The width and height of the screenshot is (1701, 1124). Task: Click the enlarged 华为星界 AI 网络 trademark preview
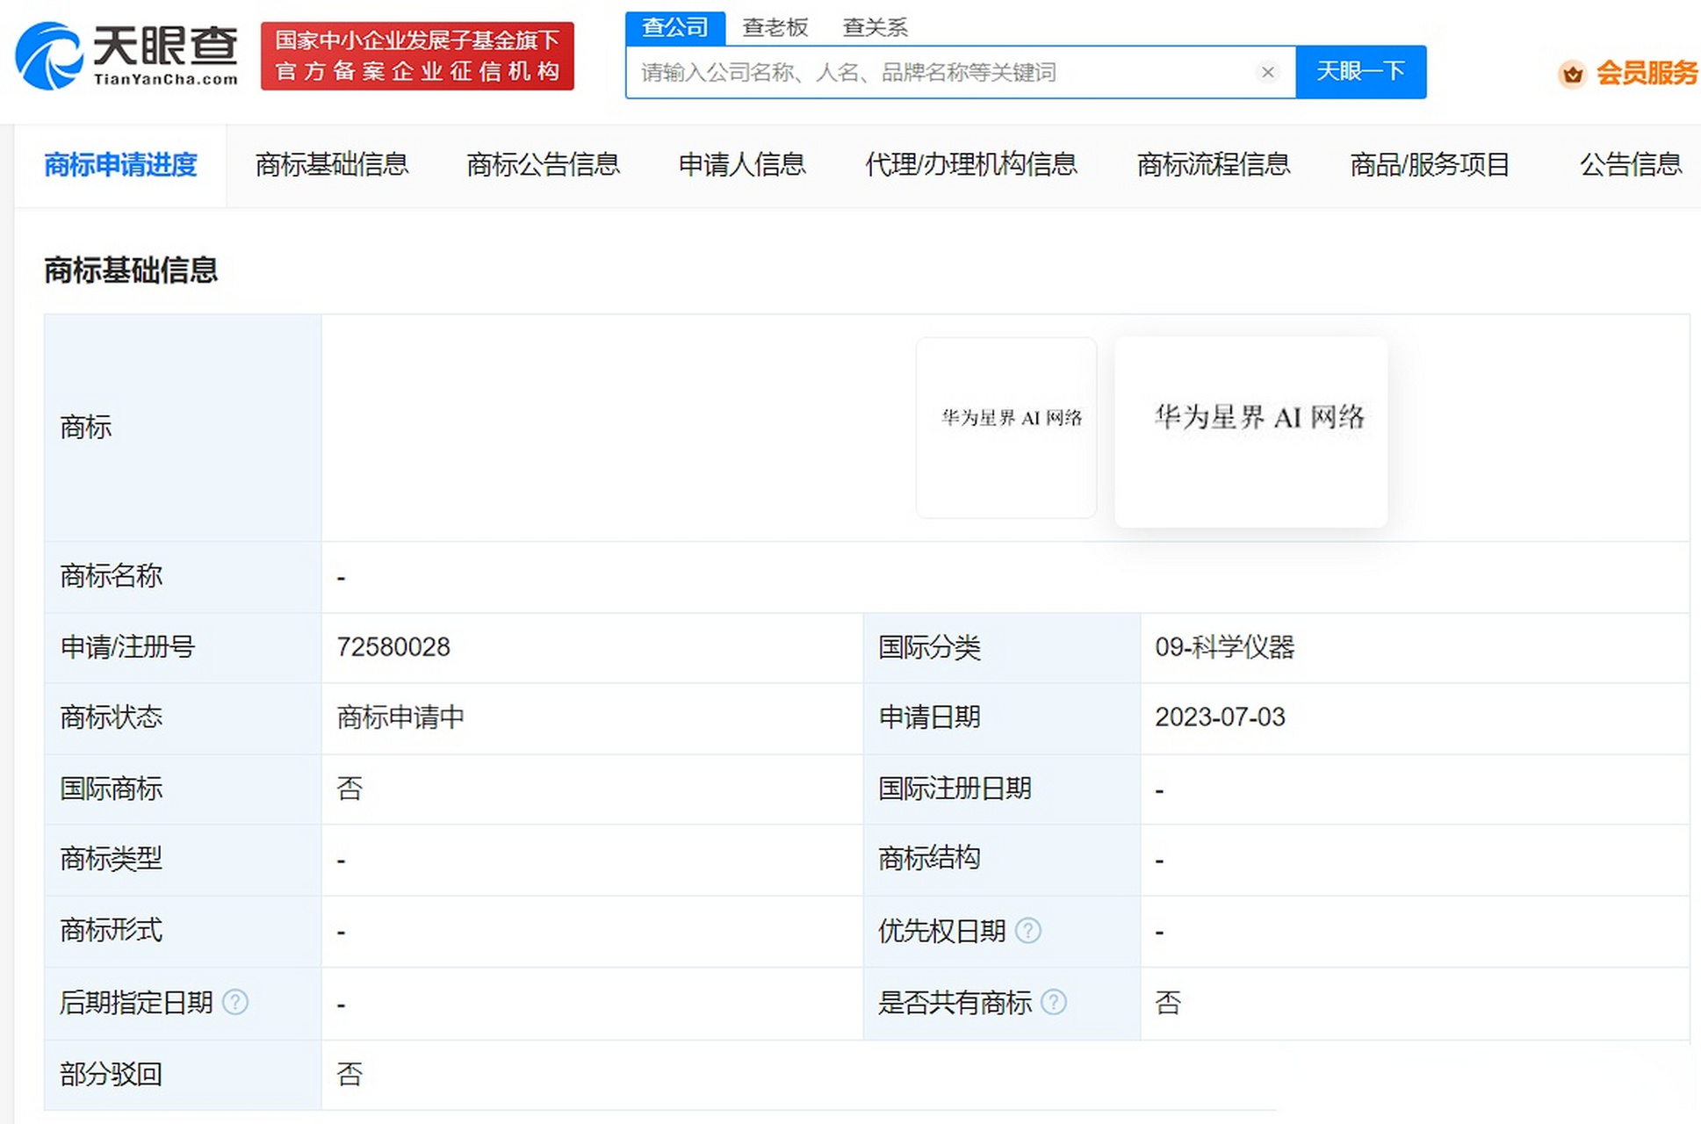(1251, 432)
